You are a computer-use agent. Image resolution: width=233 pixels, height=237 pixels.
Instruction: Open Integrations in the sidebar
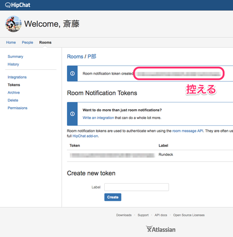(x=17, y=77)
